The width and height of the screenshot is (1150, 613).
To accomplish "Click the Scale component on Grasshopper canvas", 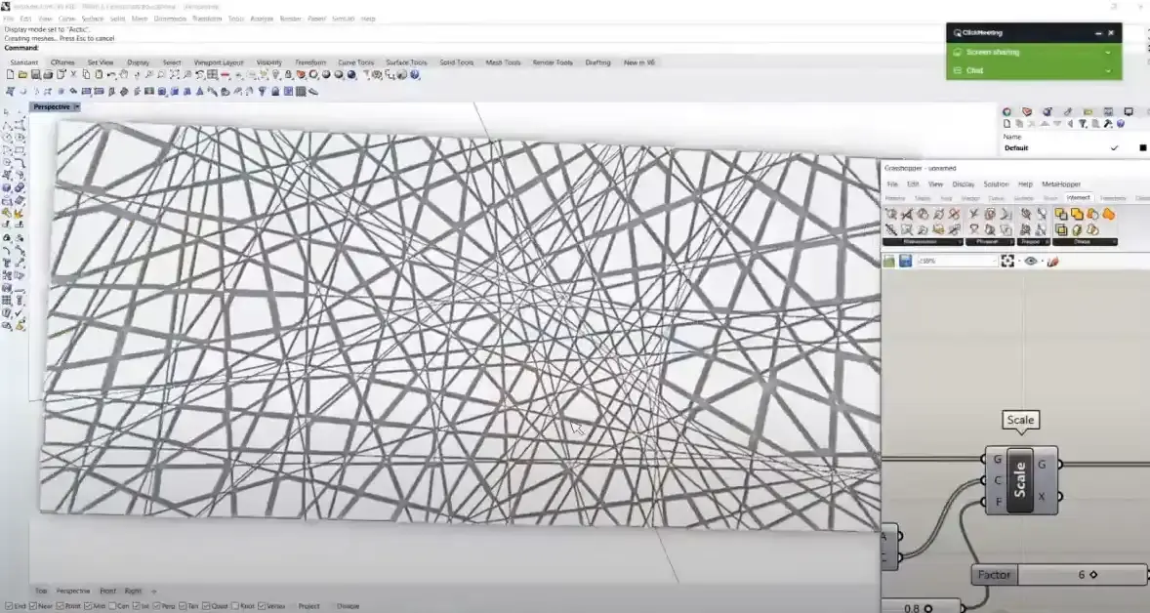I will pyautogui.click(x=1020, y=480).
